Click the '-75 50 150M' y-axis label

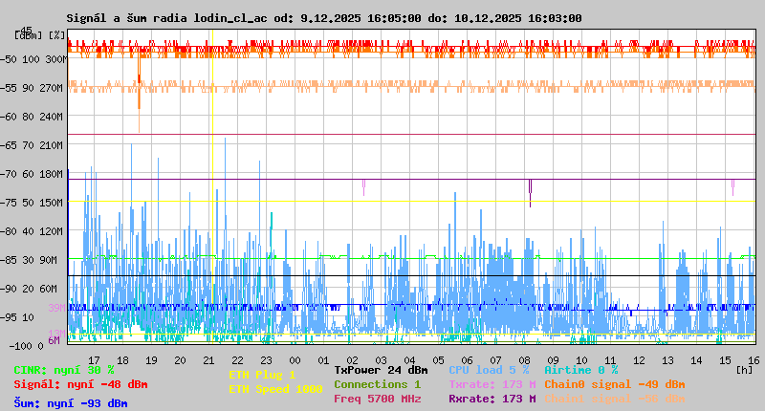[33, 203]
